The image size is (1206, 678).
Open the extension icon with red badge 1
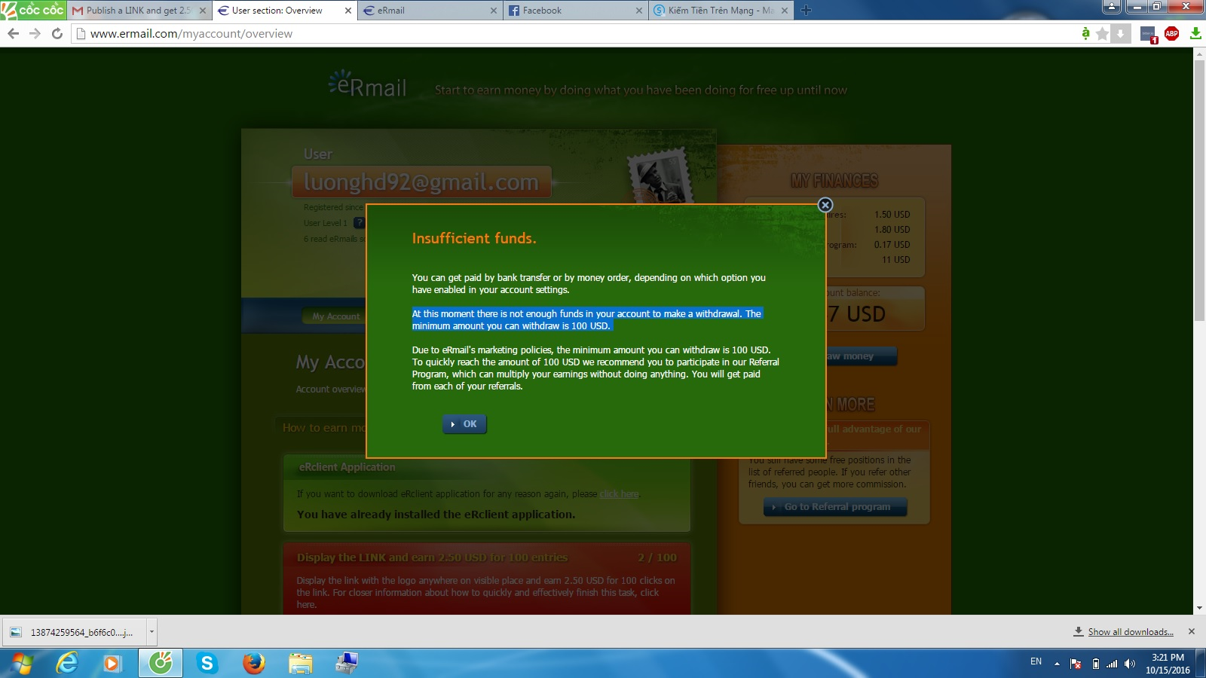1149,34
